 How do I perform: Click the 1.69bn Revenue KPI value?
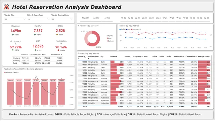point(16,31)
